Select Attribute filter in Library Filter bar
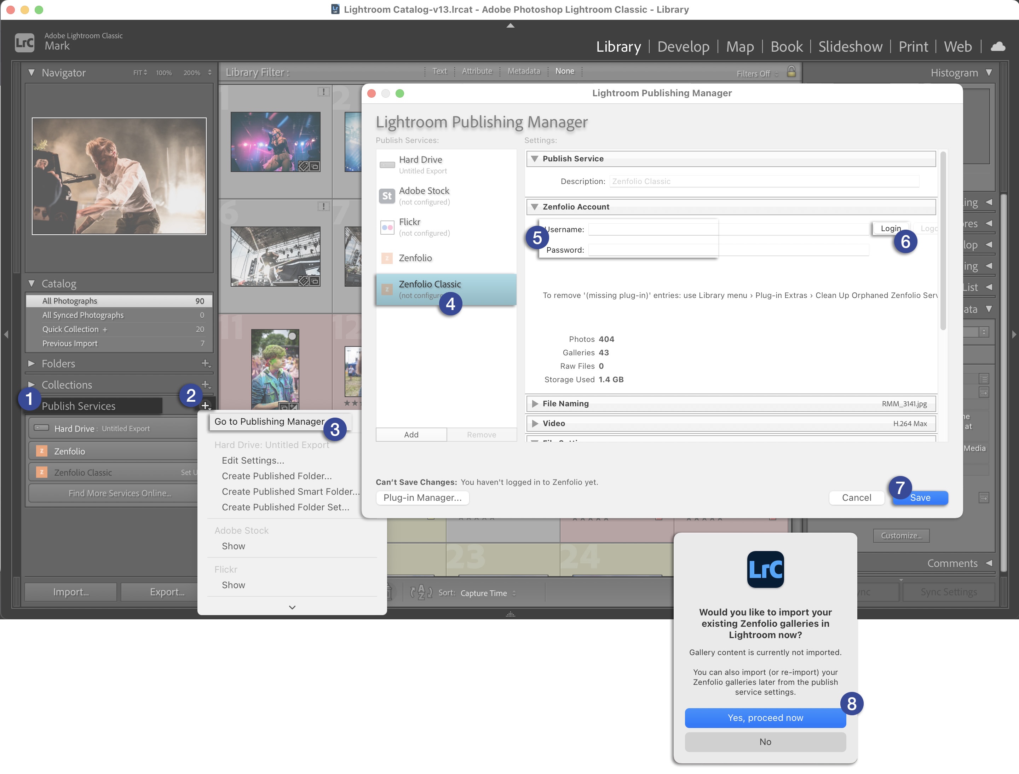Screen dimensions: 1019x774 tap(477, 71)
